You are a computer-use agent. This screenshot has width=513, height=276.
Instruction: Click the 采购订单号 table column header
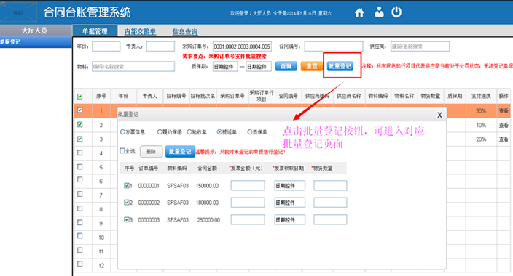(x=232, y=96)
